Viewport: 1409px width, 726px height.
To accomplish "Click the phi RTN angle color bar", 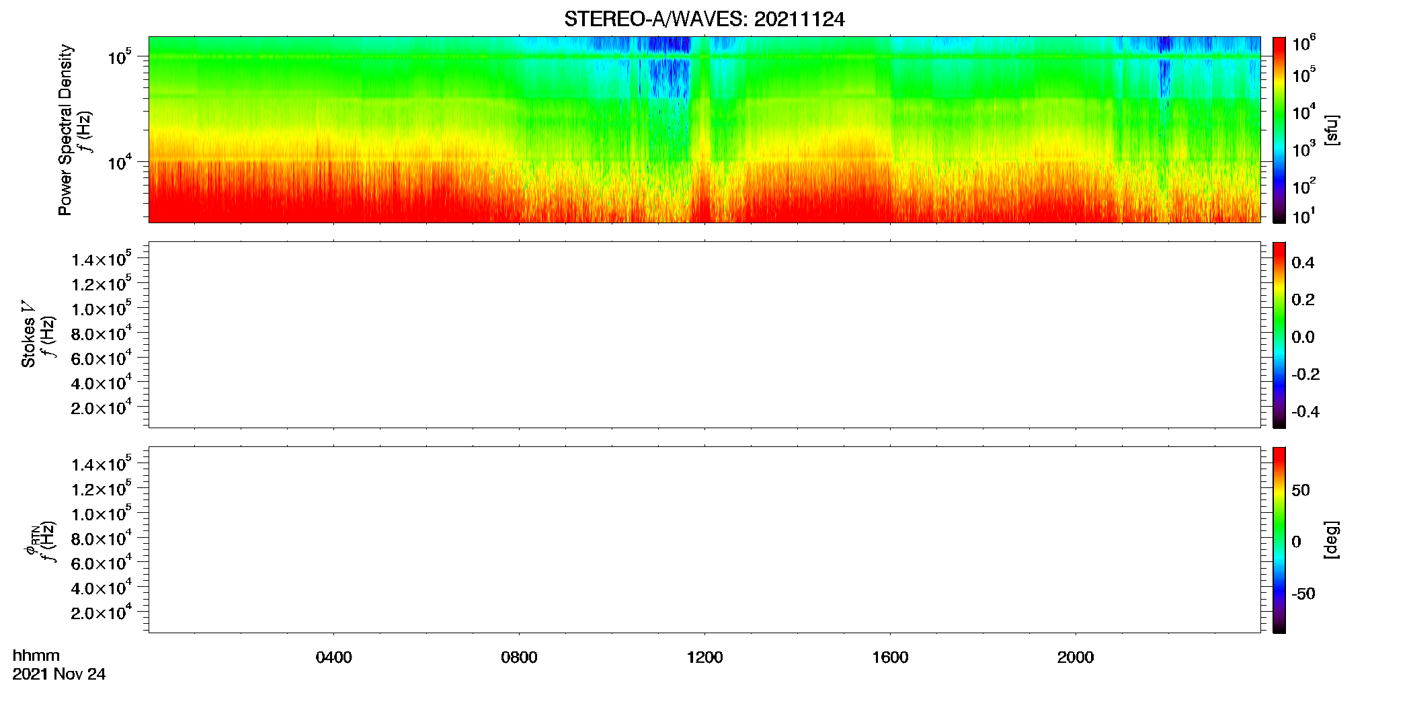I will tap(1279, 540).
